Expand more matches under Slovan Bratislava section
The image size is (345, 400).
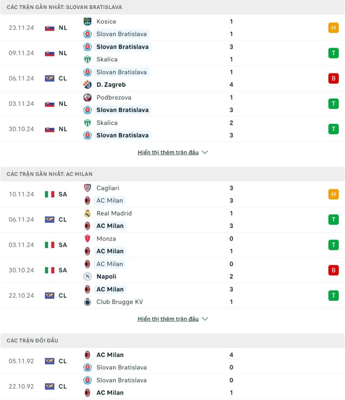click(173, 152)
